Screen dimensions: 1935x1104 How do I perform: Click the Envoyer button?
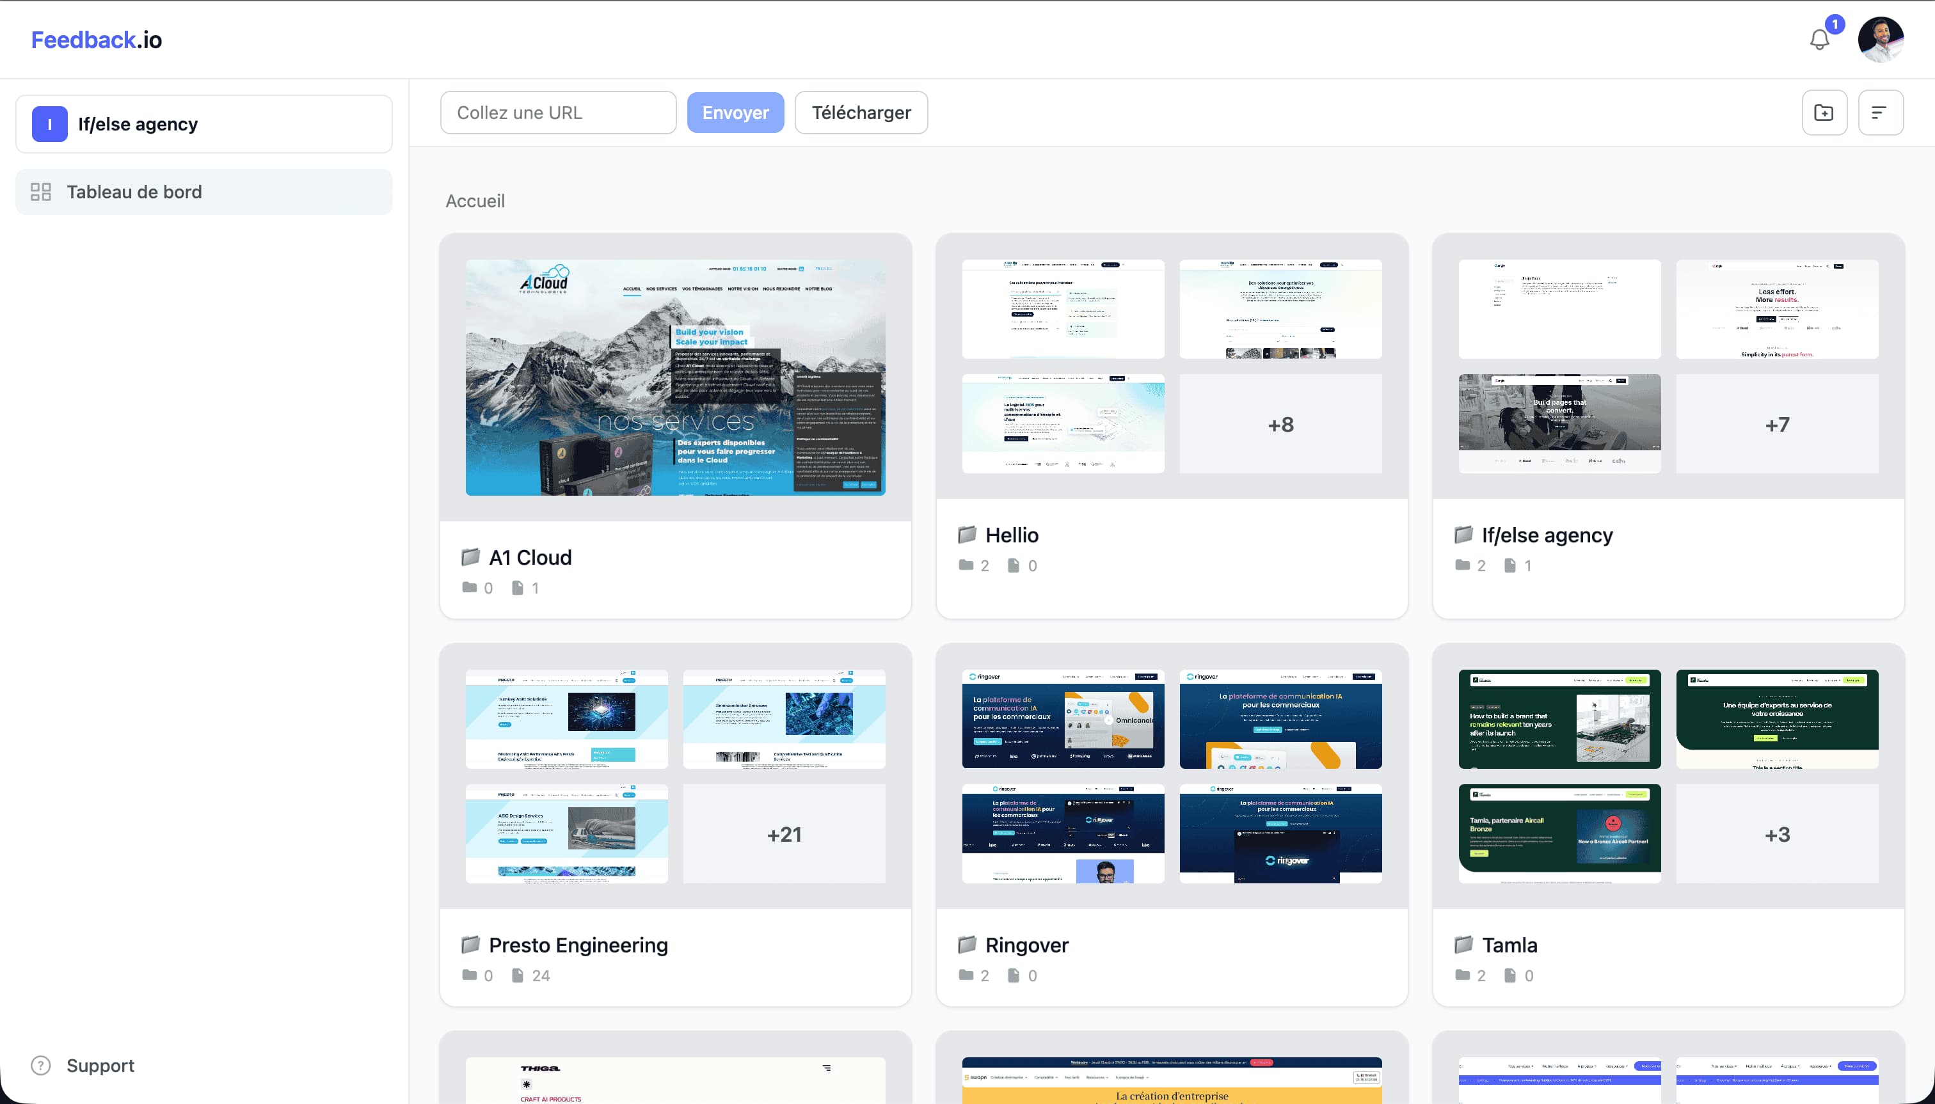click(735, 113)
